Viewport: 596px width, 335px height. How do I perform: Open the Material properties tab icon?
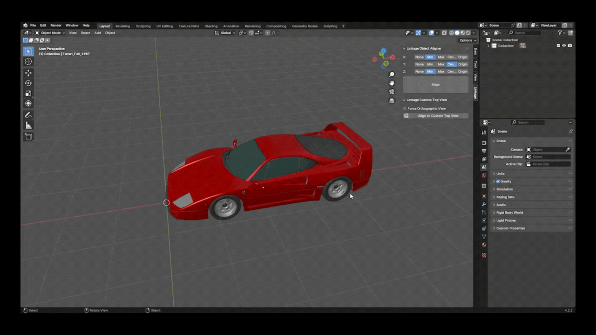coord(484,245)
